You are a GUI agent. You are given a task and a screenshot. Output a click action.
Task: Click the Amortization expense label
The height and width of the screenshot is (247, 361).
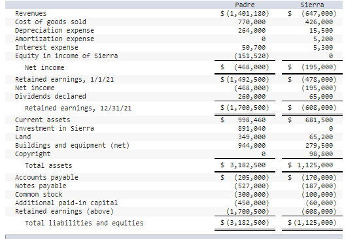(x=54, y=39)
